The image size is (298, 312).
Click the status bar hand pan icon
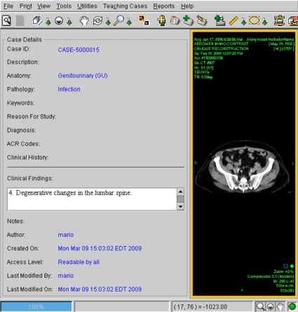coord(280,306)
